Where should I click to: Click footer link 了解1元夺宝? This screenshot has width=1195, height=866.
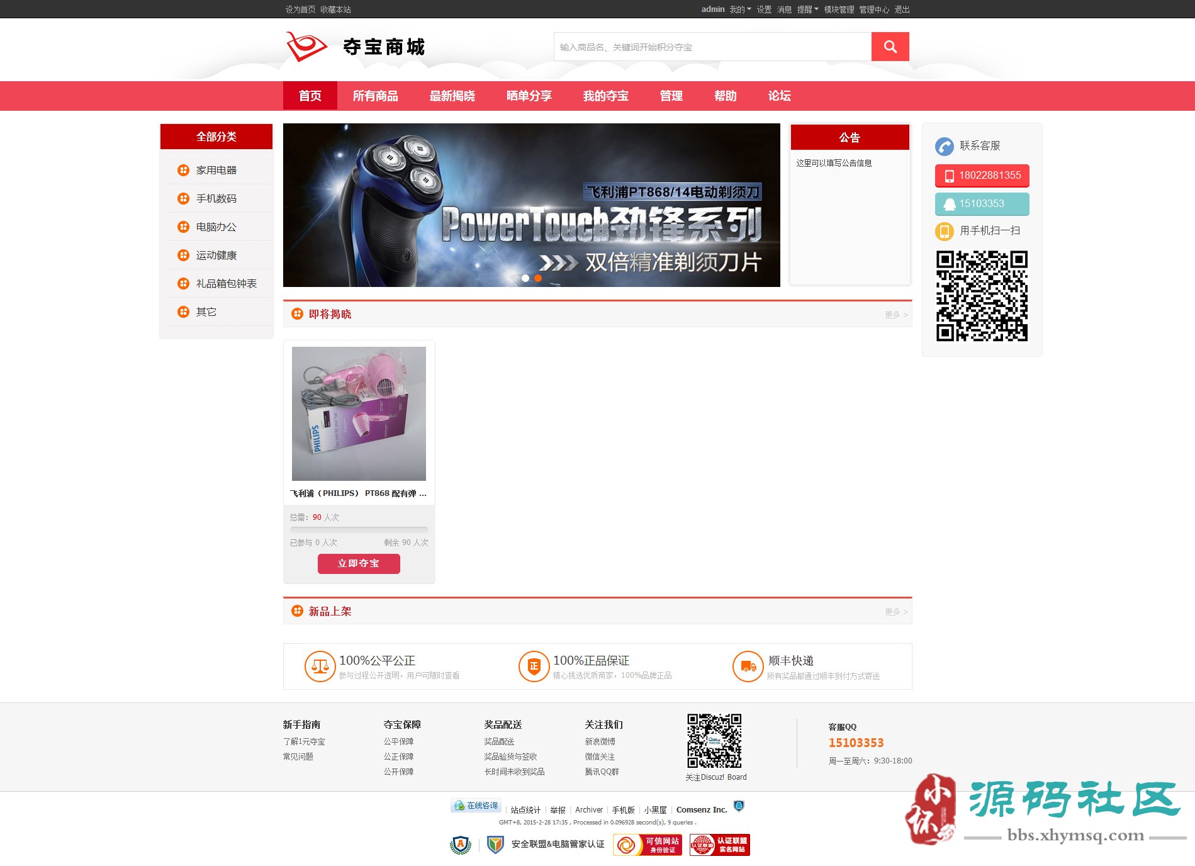coord(304,741)
